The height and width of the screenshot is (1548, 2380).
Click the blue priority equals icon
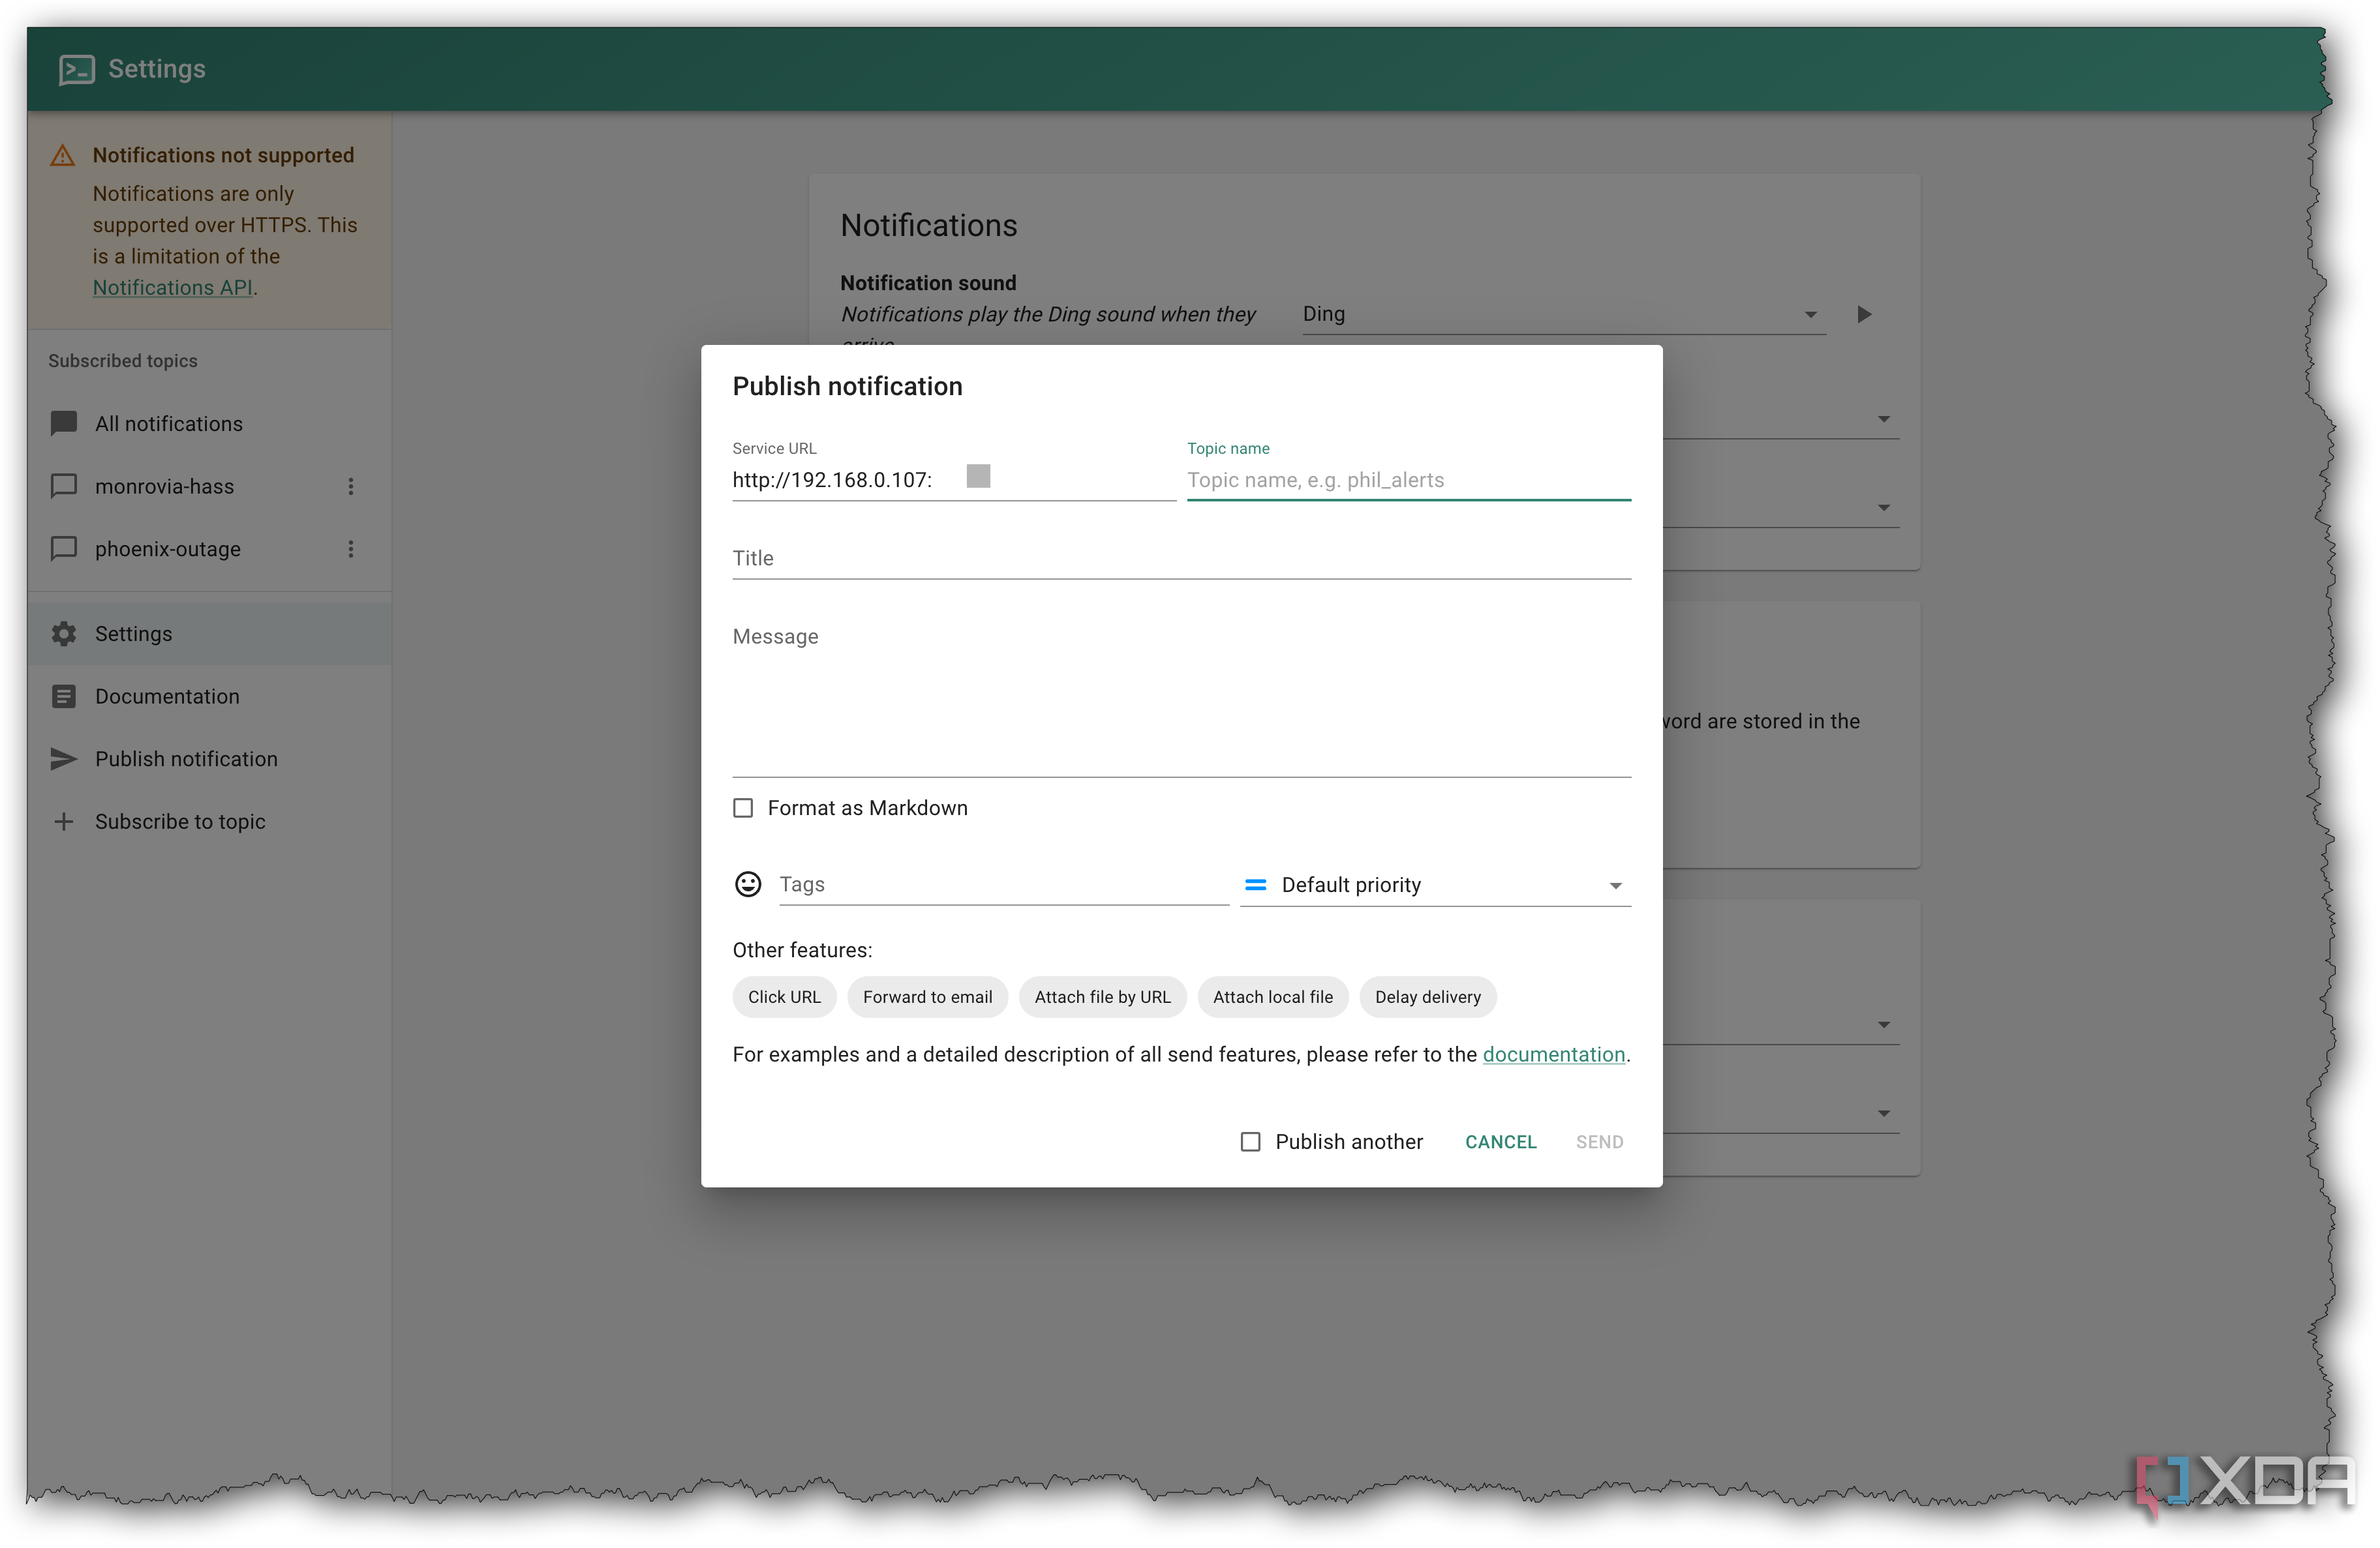(1256, 886)
